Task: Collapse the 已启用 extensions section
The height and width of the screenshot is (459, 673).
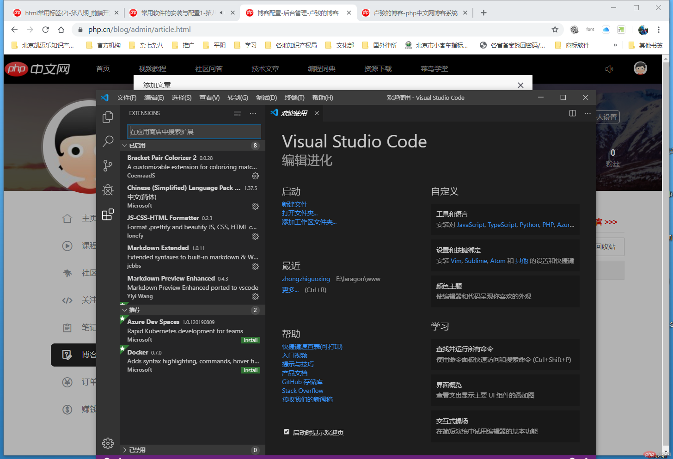Action: pyautogui.click(x=192, y=146)
